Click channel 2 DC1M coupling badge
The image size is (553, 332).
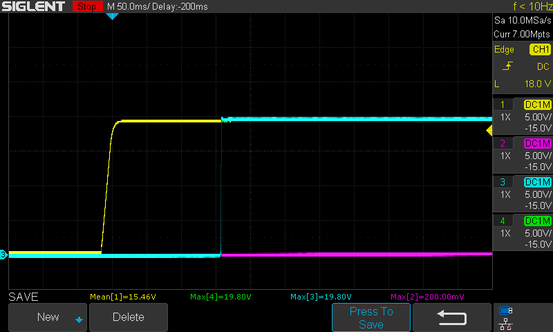point(538,143)
